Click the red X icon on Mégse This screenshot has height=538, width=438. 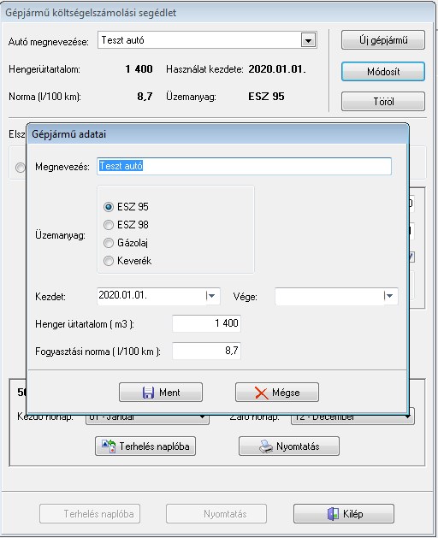[261, 393]
